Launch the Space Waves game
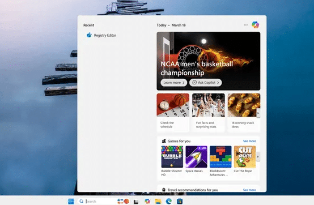The width and height of the screenshot is (314, 205). [196, 159]
